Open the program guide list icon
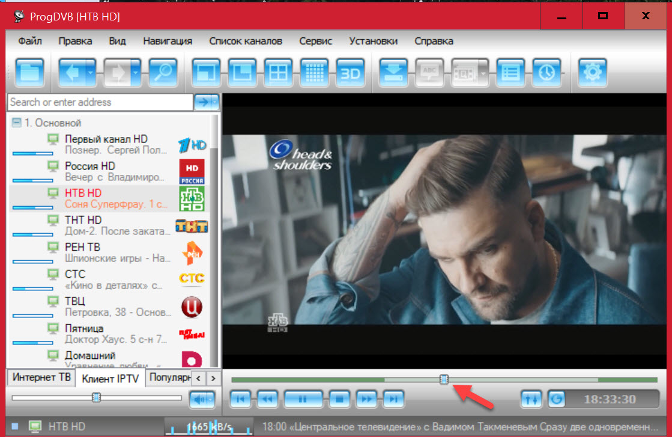 pos(510,73)
